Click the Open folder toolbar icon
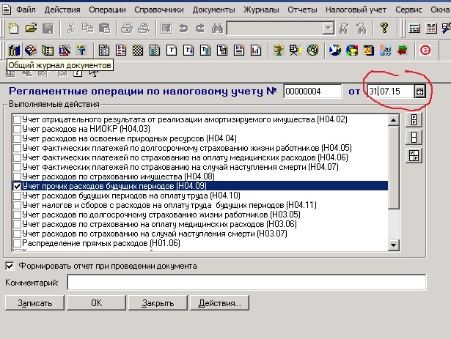Image resolution: width=451 pixels, height=339 pixels. 31,29
